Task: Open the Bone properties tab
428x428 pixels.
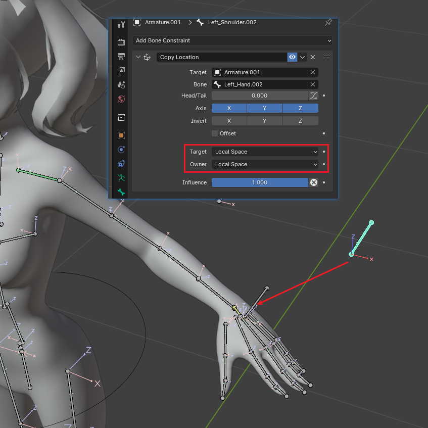Action: coord(121,192)
